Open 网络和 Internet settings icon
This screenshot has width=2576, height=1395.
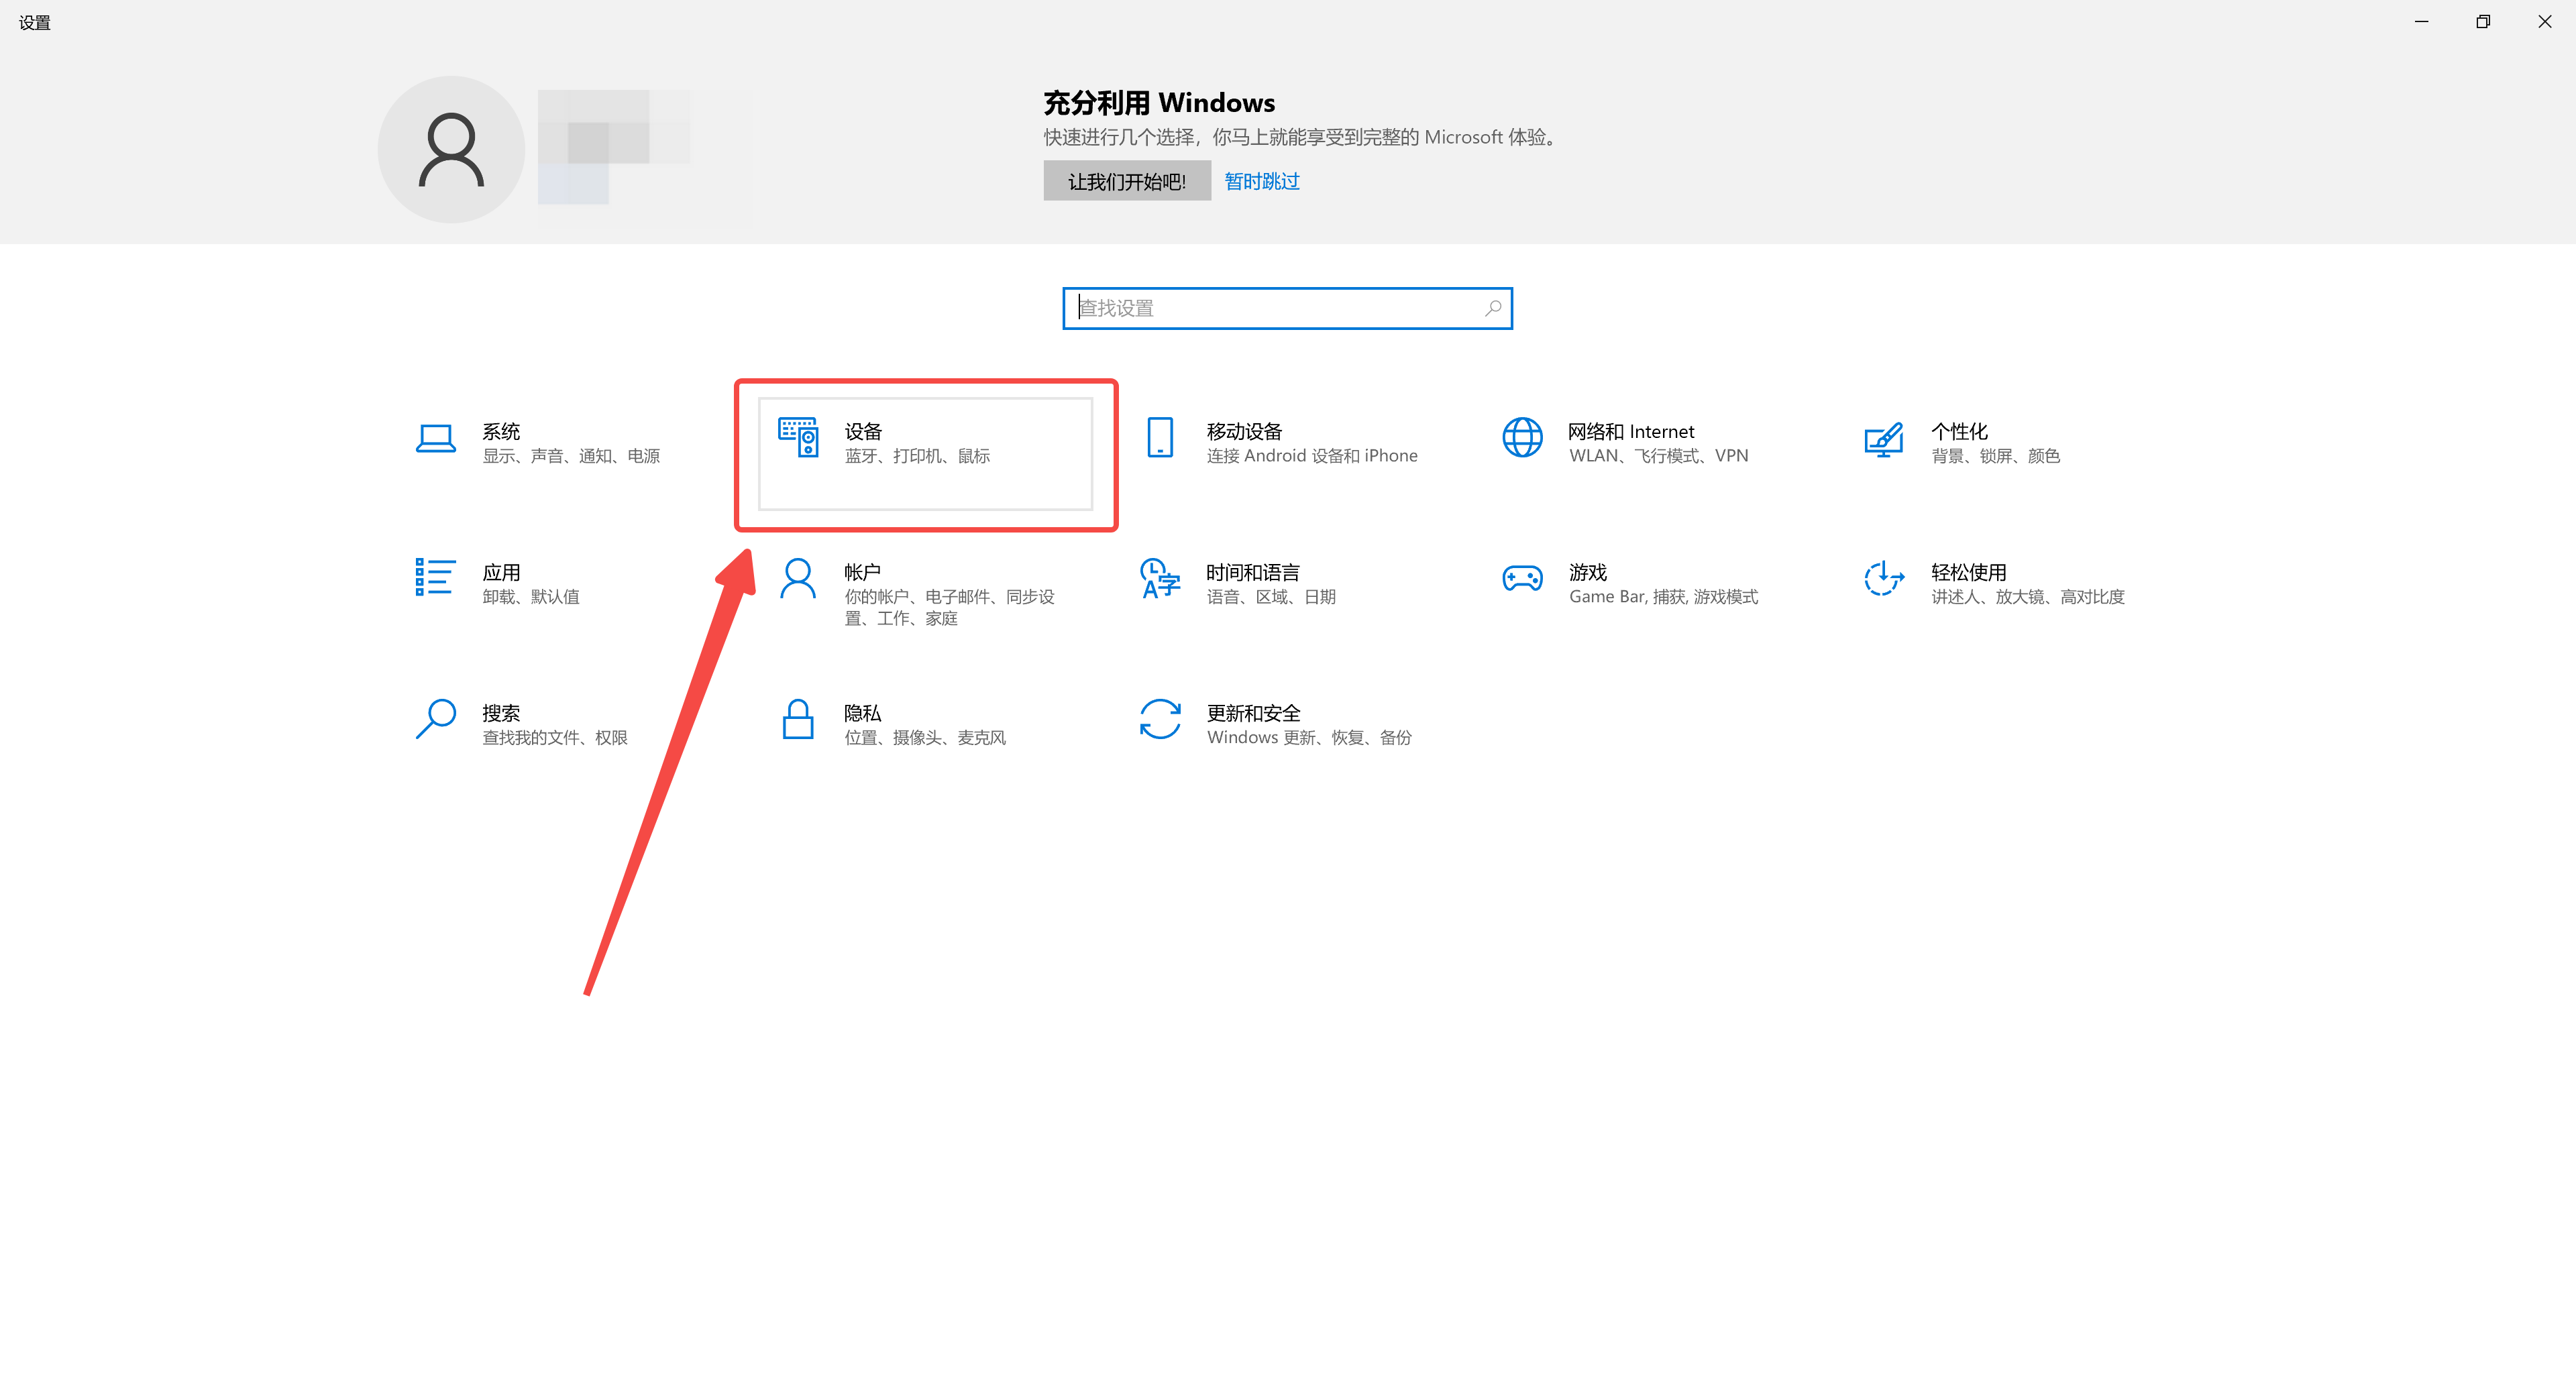pyautogui.click(x=1522, y=440)
